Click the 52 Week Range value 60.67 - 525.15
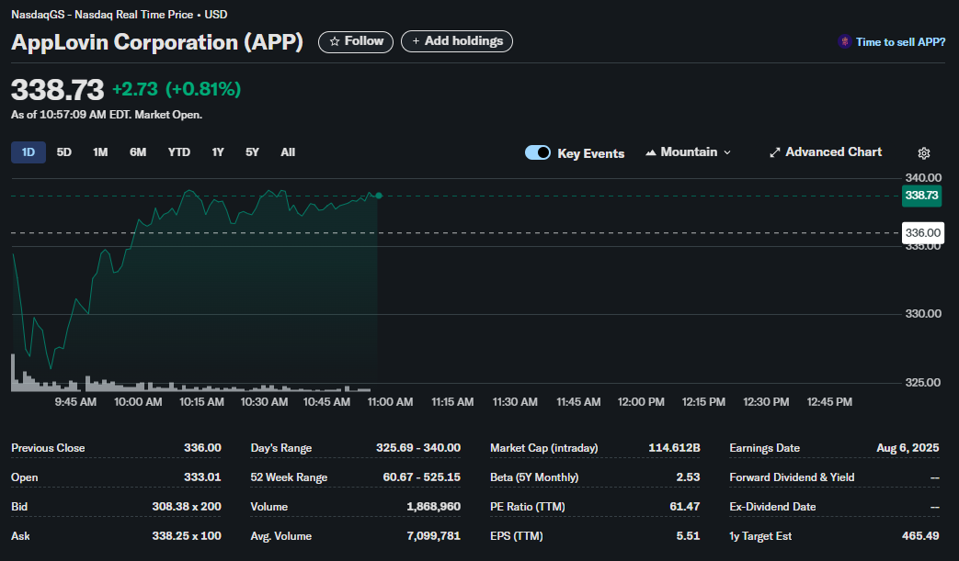The height and width of the screenshot is (561, 959). click(421, 477)
